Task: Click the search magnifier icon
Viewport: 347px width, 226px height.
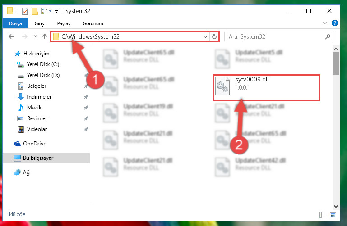Action: (x=328, y=36)
